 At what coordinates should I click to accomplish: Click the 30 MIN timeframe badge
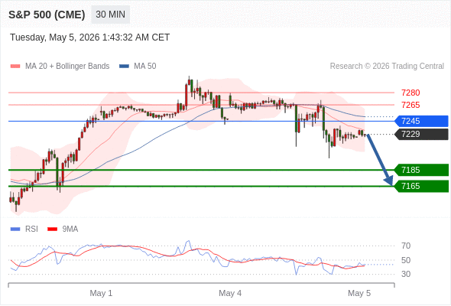pos(110,15)
